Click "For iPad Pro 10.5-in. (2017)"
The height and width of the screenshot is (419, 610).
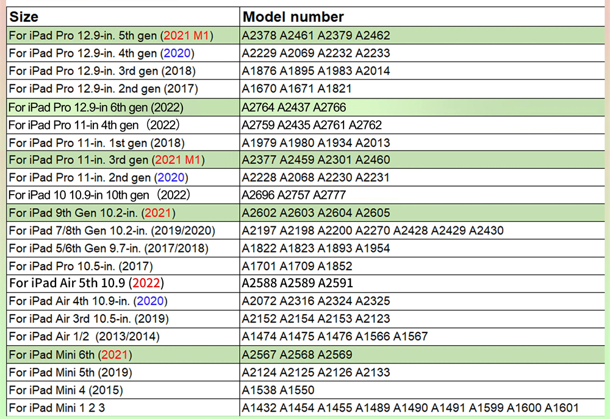[x=81, y=266]
